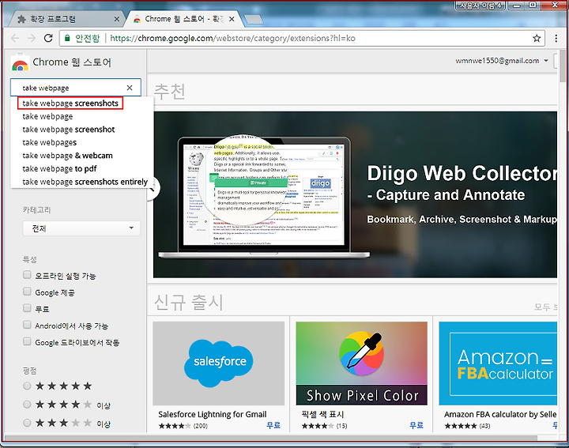The image size is (569, 448).
Task: Click puzzle piece icon on extensions tab
Action: [x=22, y=19]
